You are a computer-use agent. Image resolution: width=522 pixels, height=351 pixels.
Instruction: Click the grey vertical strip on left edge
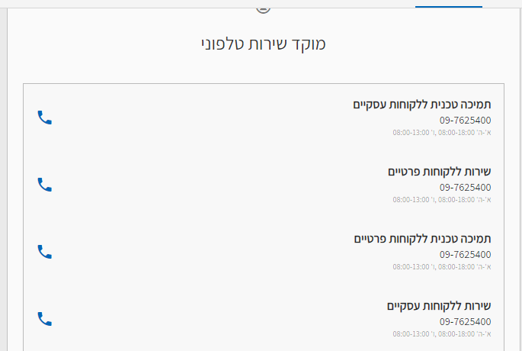tap(3, 179)
